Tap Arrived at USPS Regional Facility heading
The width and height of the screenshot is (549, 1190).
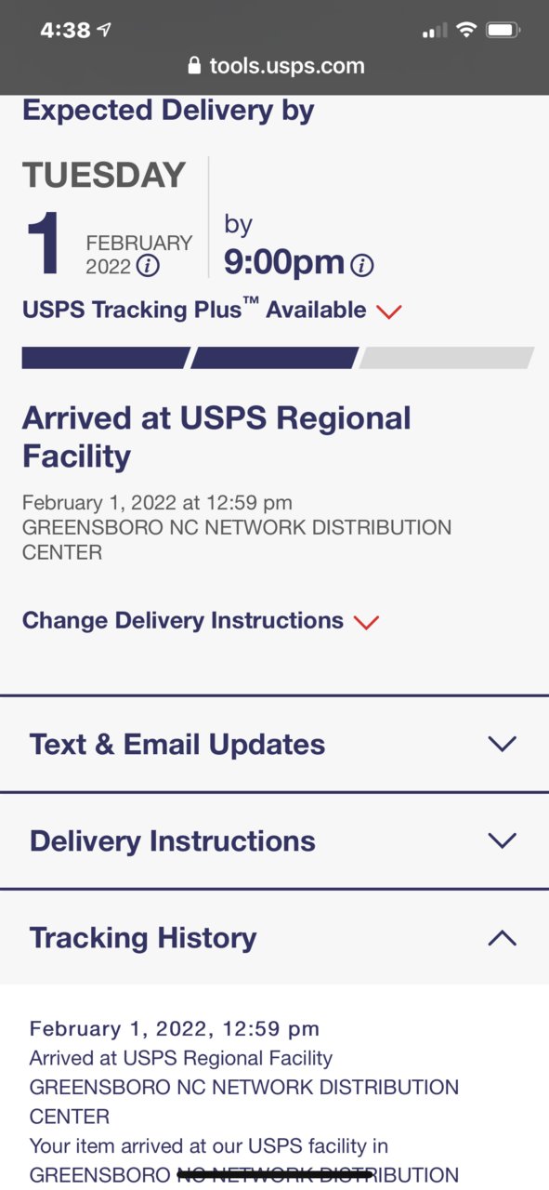(x=216, y=437)
